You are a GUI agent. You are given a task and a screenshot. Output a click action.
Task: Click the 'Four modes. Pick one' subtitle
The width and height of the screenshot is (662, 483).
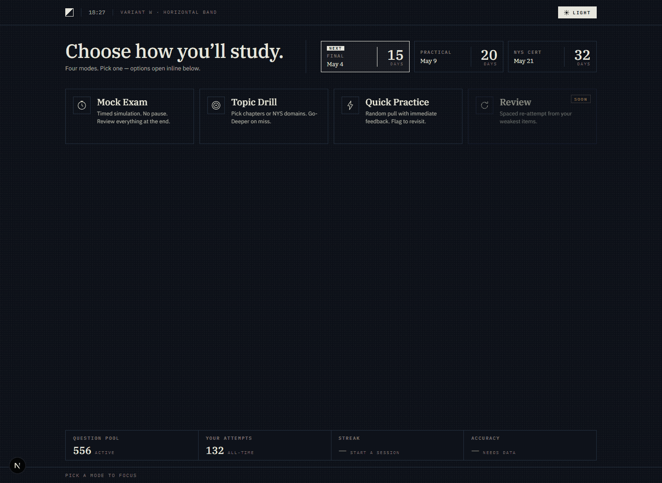pos(133,68)
